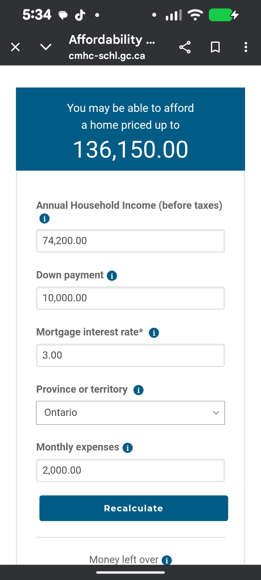Collapse browser with down chevron
Screen dimensions: 261x580
tap(46, 47)
